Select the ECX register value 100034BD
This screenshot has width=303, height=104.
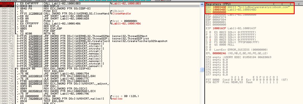[x=219, y=10]
